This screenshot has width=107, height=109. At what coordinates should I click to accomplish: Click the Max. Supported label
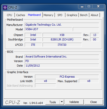coord(67,81)
